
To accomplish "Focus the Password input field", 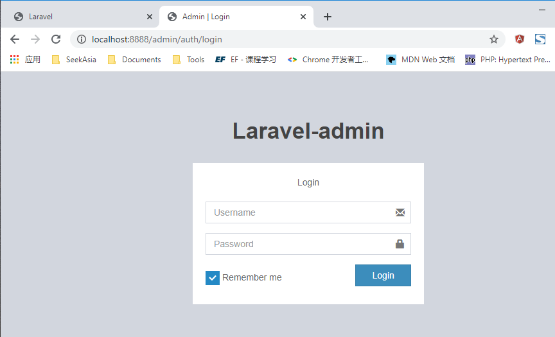I will 308,244.
